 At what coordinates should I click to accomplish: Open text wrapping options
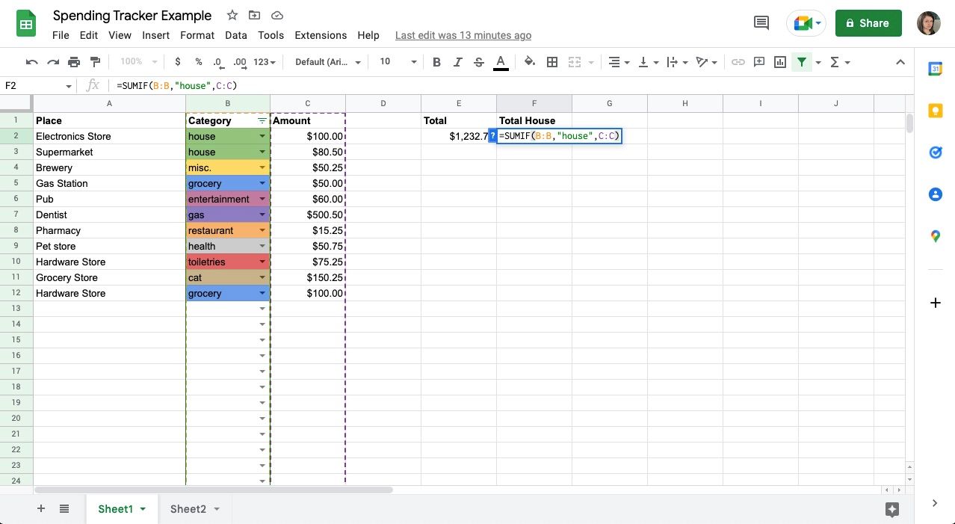(676, 62)
